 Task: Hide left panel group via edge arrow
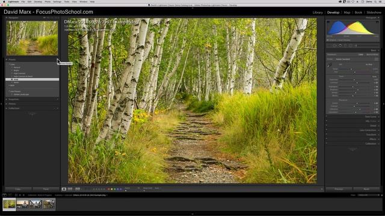click(1, 104)
